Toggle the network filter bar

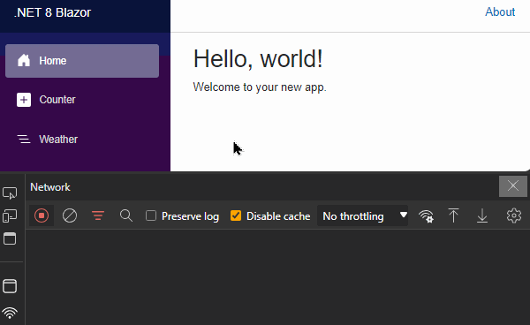click(98, 215)
